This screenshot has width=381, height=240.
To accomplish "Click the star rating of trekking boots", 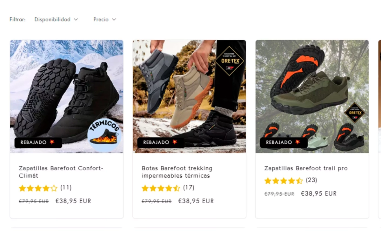I will (161, 188).
